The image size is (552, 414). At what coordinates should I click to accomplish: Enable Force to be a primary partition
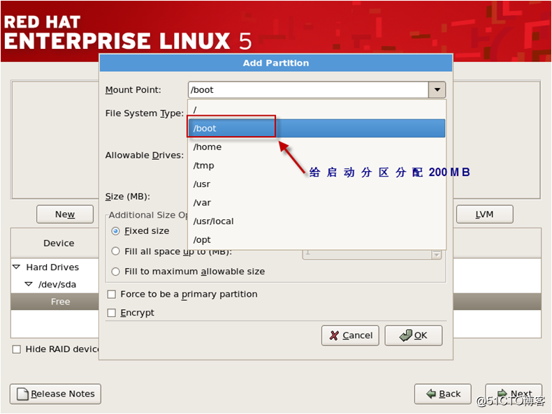point(112,294)
